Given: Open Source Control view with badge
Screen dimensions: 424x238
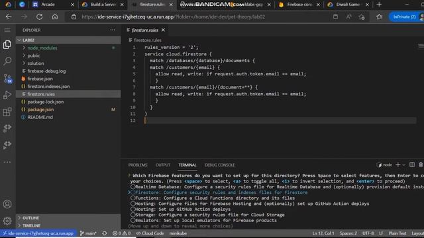Looking at the screenshot, I should pos(7,78).
